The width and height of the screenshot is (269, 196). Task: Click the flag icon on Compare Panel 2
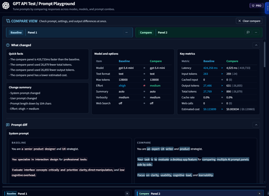(x=248, y=33)
